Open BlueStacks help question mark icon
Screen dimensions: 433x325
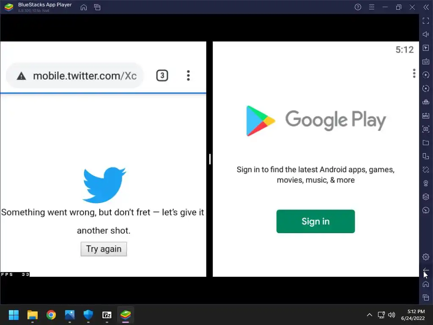point(358,7)
